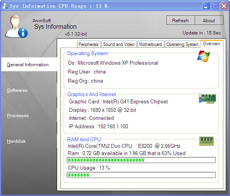This screenshot has height=196, width=230.
Task: Click the 'RAM And CPU' group heading
Action: click(84, 139)
